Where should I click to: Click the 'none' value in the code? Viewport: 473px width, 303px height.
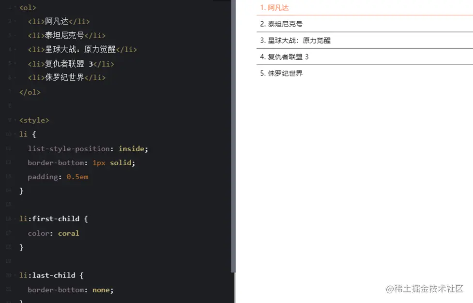tap(101, 290)
